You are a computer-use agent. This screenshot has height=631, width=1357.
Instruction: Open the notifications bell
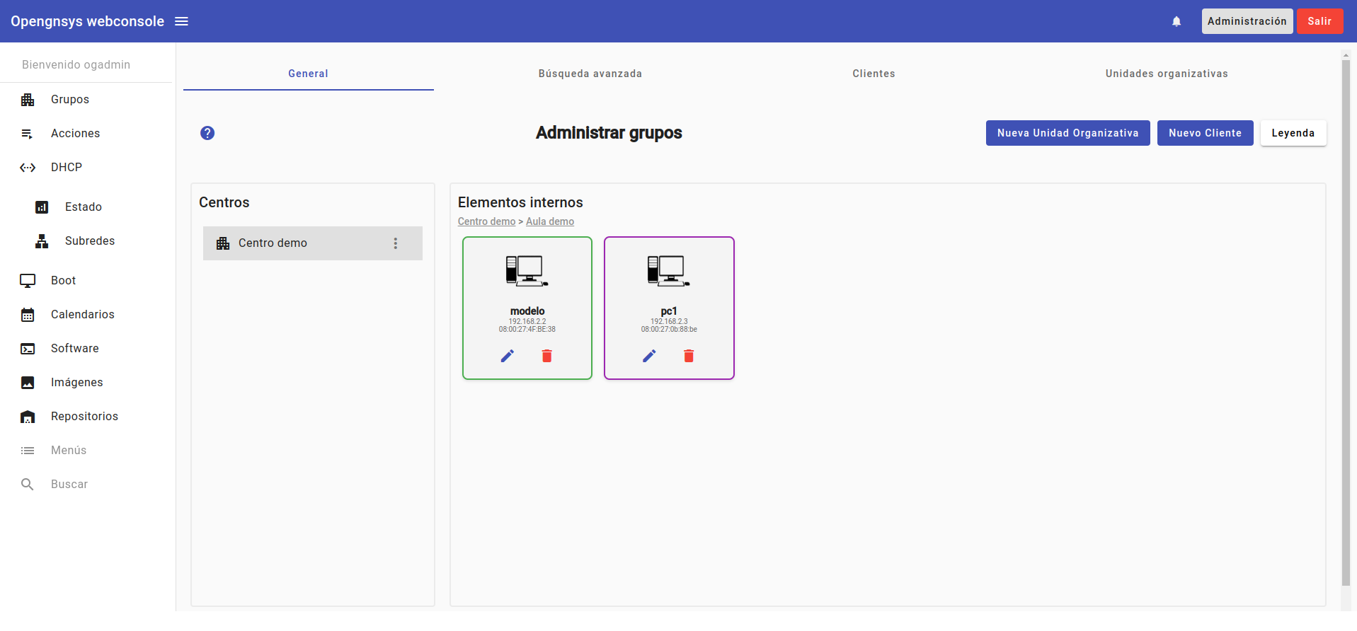(1176, 21)
